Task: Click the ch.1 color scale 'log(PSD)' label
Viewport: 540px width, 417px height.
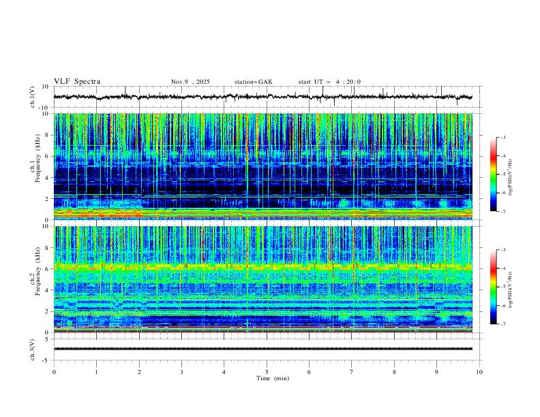Action: tap(510, 178)
